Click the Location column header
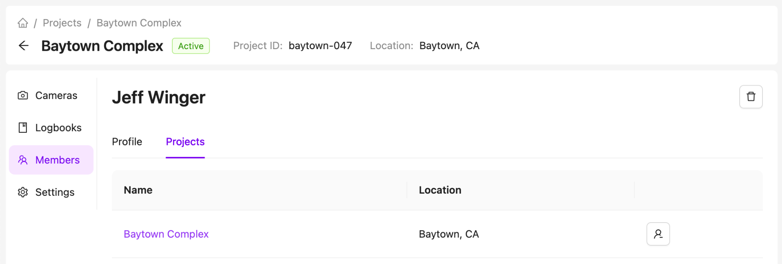Screen dimensions: 782x264 tap(440, 190)
